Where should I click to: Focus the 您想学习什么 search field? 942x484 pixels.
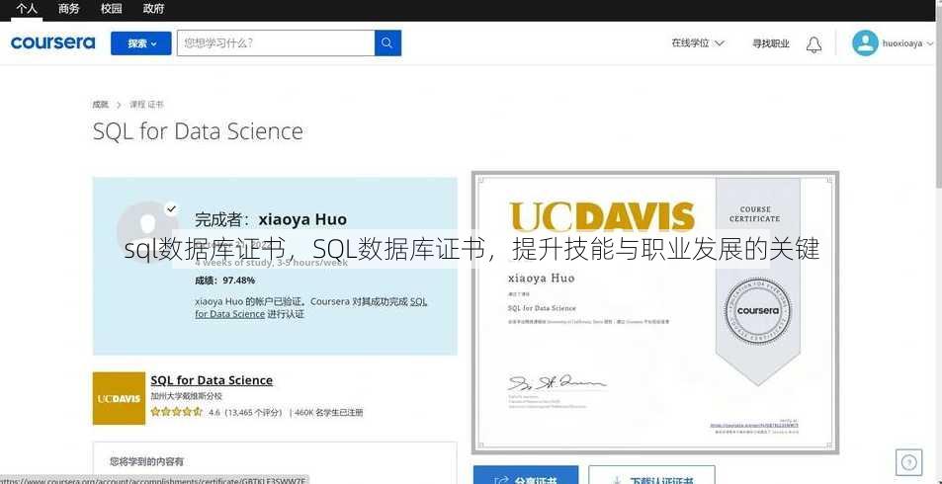(x=276, y=43)
